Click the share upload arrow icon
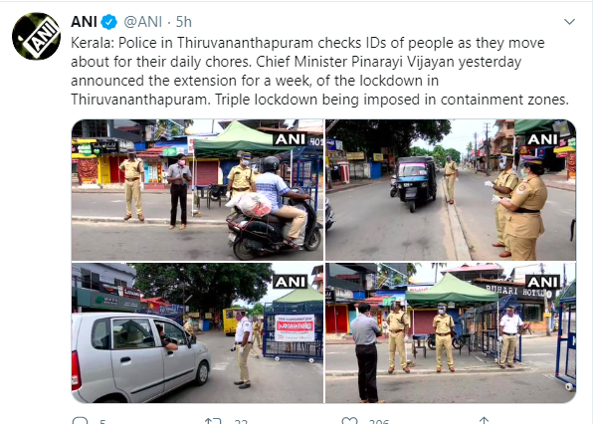The height and width of the screenshot is (424, 593). 484,421
